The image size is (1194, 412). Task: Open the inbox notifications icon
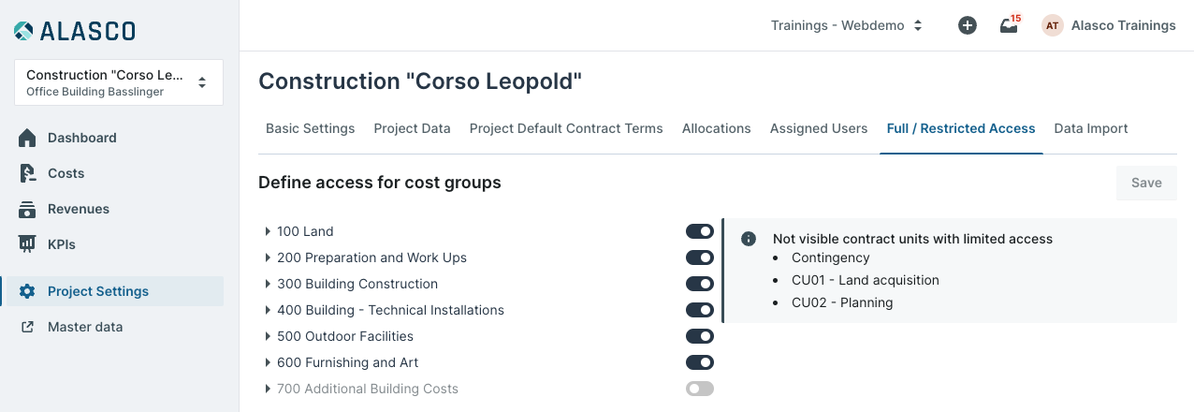point(1009,25)
